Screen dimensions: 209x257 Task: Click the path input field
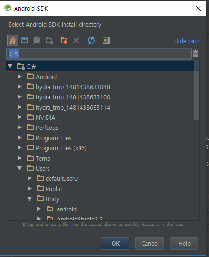coord(99,54)
